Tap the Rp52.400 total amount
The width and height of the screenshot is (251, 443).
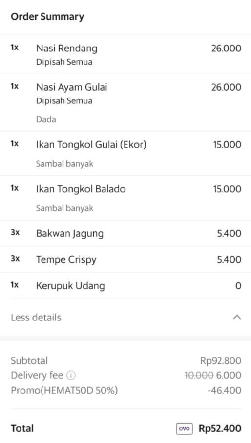pyautogui.click(x=220, y=428)
